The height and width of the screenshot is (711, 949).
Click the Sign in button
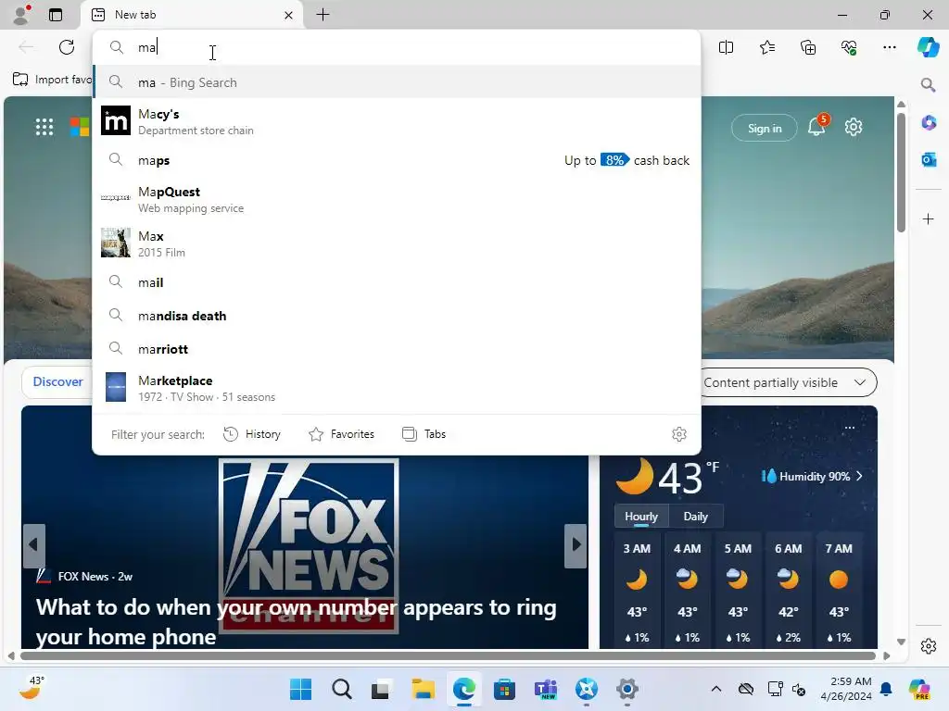click(x=765, y=128)
